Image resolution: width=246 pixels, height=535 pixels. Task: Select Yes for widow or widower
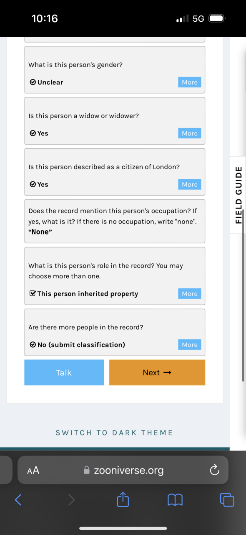point(39,133)
